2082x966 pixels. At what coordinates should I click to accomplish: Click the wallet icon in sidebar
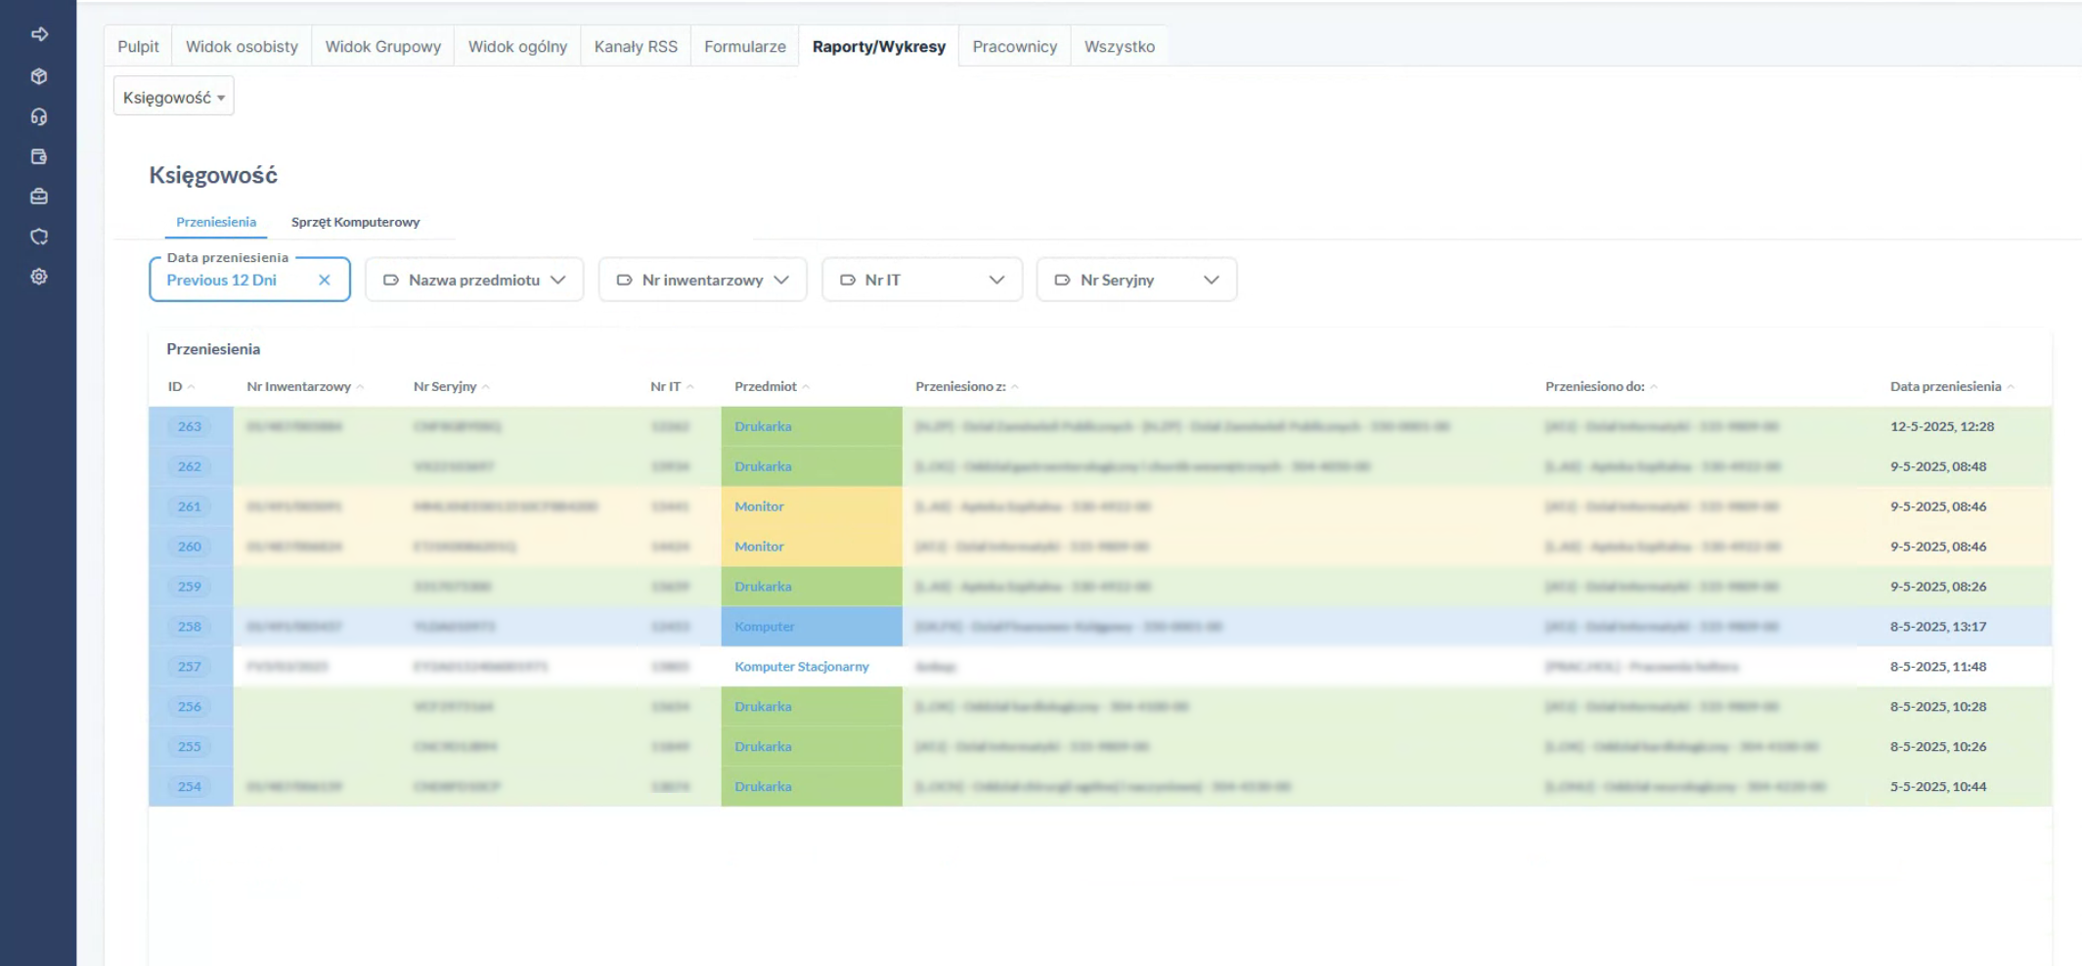pos(39,156)
